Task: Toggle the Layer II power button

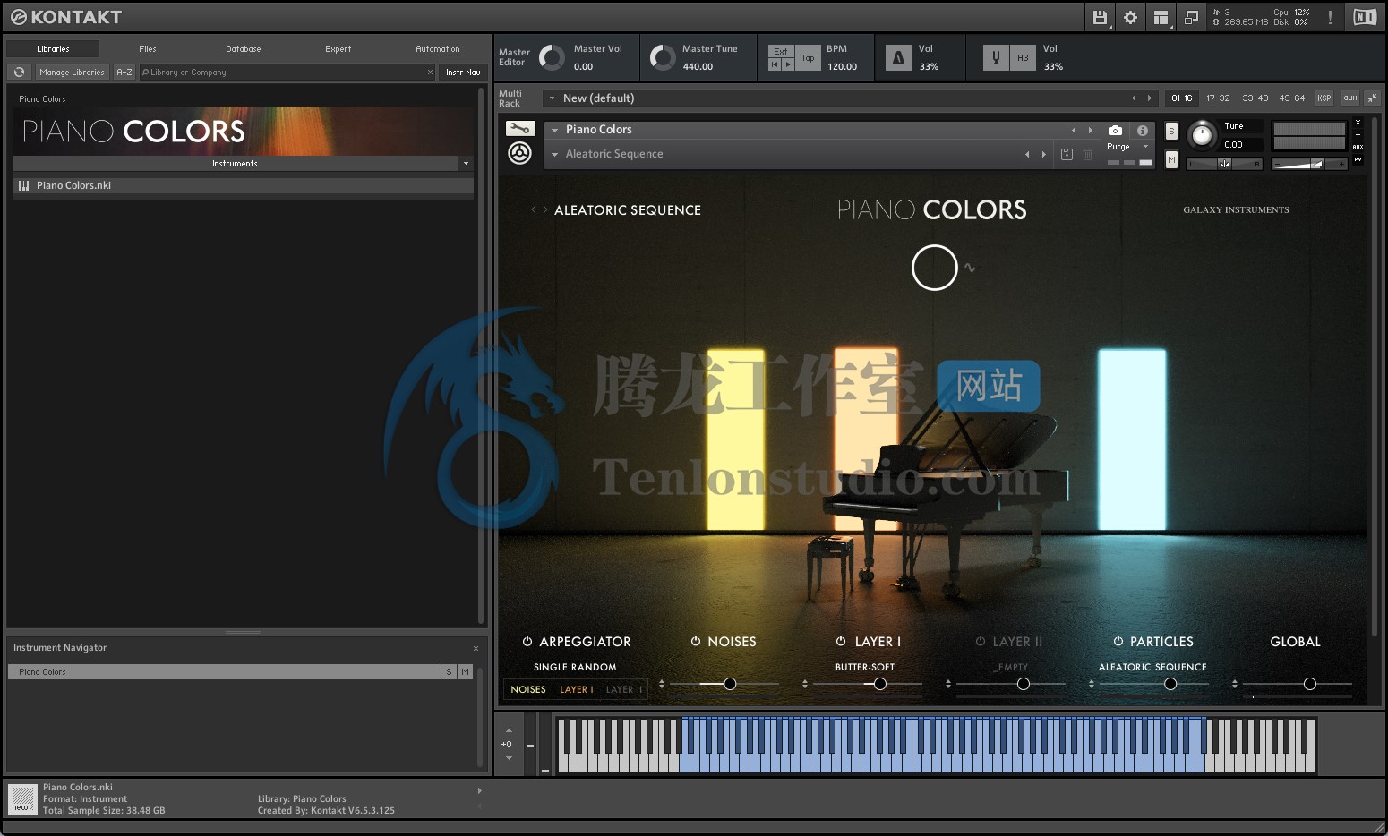Action: pos(981,642)
